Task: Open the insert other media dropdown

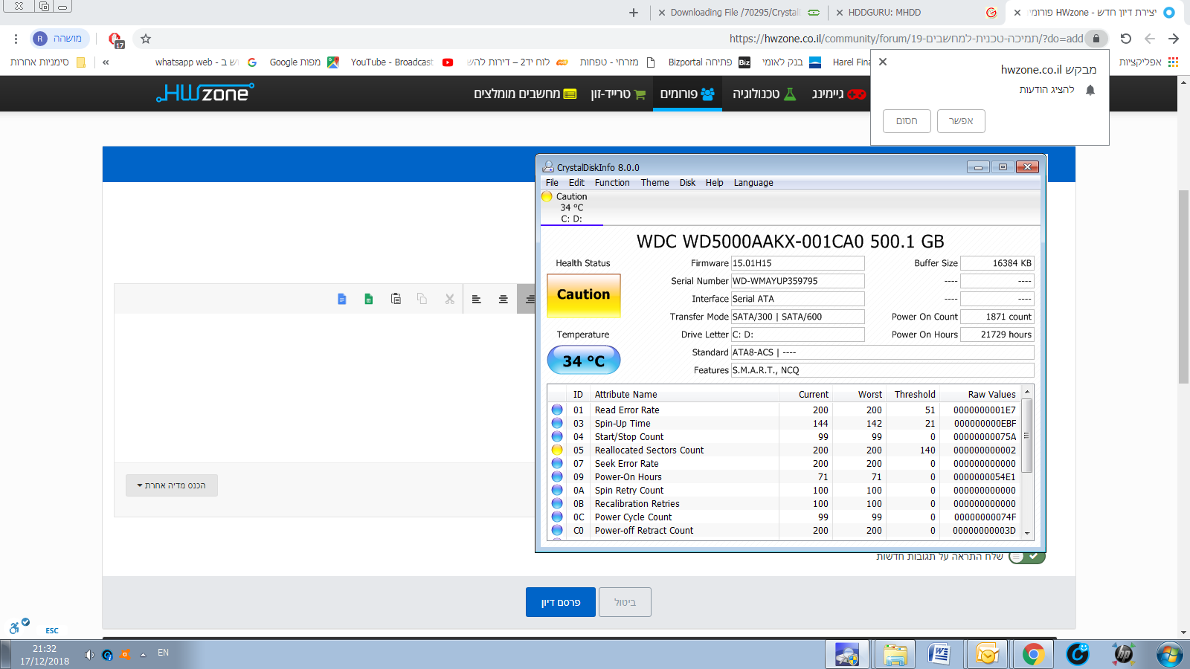Action: coord(172,485)
